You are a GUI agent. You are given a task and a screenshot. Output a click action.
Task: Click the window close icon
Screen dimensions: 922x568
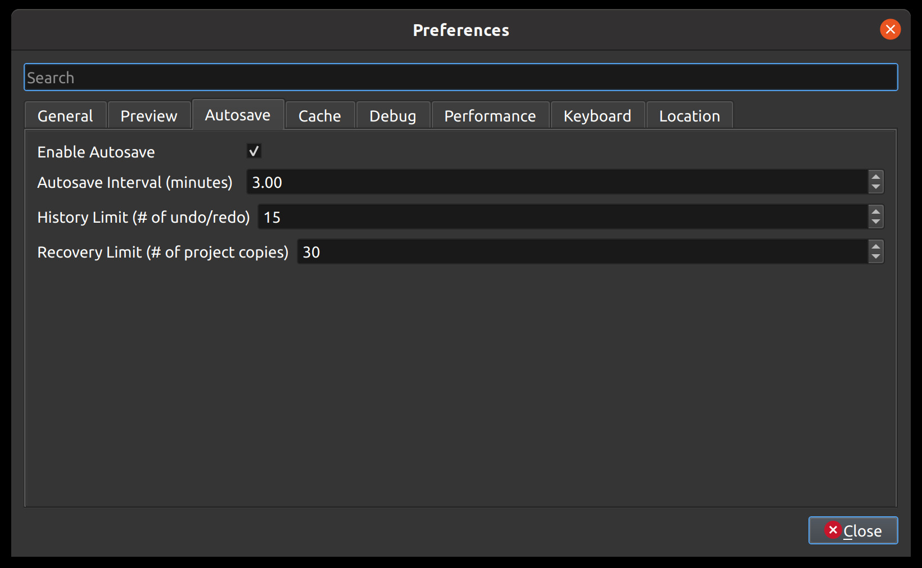tap(890, 29)
